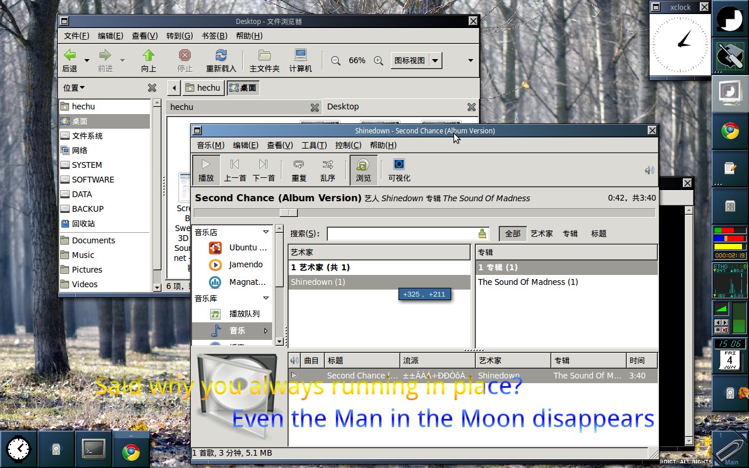Collapse the 音乐店 section
749x468 pixels.
pos(266,232)
